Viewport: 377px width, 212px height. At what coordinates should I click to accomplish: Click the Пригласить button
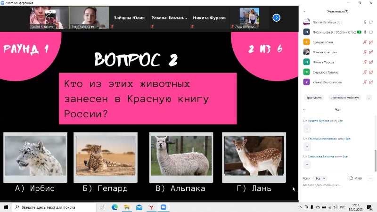coord(314,98)
